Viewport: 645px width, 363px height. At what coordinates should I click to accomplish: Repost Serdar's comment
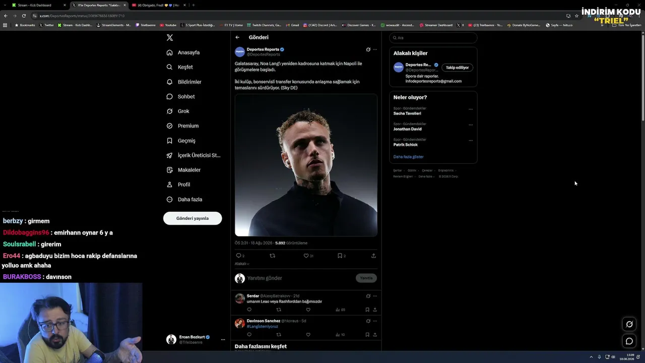279,310
